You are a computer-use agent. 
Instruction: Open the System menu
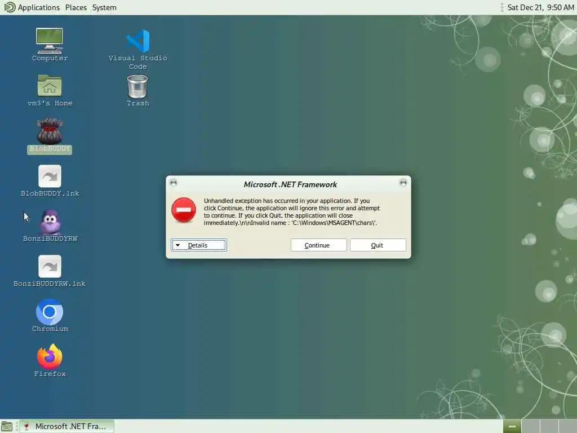pos(104,7)
